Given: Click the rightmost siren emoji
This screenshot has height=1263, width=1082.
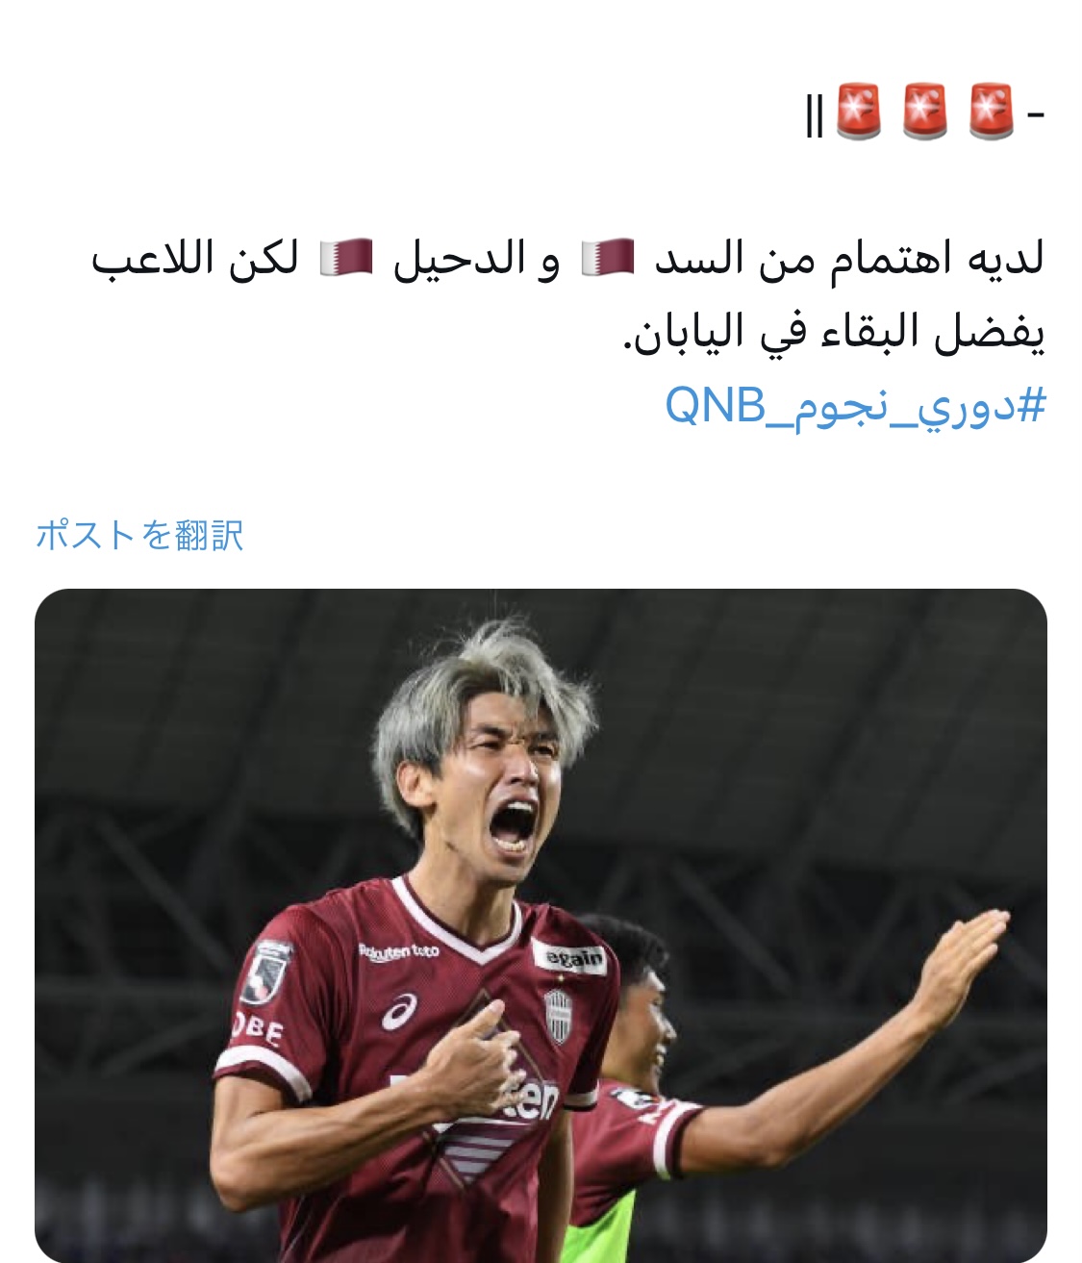Looking at the screenshot, I should pos(992,111).
